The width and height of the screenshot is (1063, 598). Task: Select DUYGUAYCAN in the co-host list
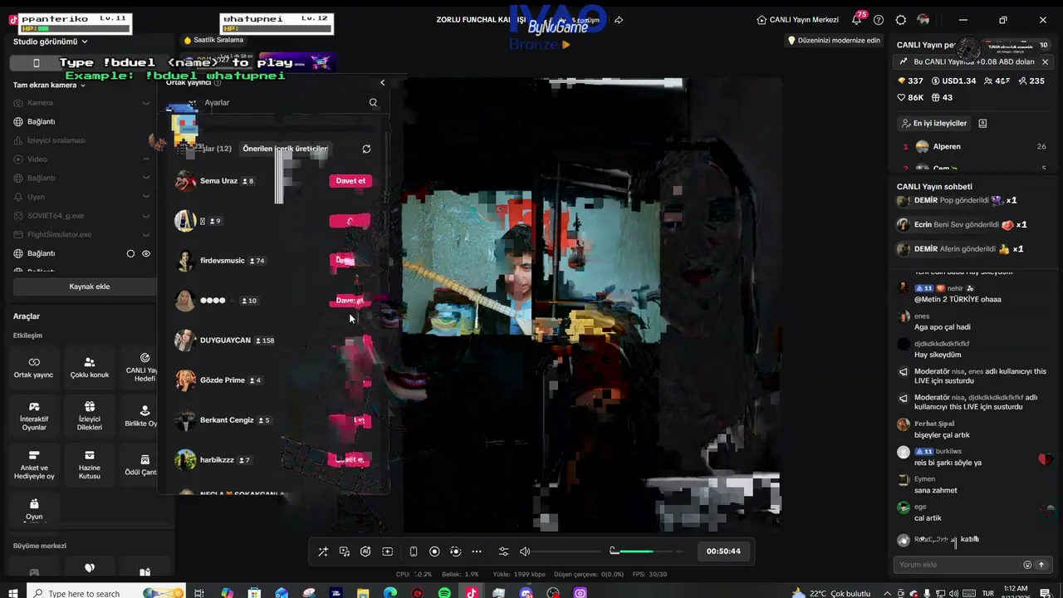[x=225, y=341]
